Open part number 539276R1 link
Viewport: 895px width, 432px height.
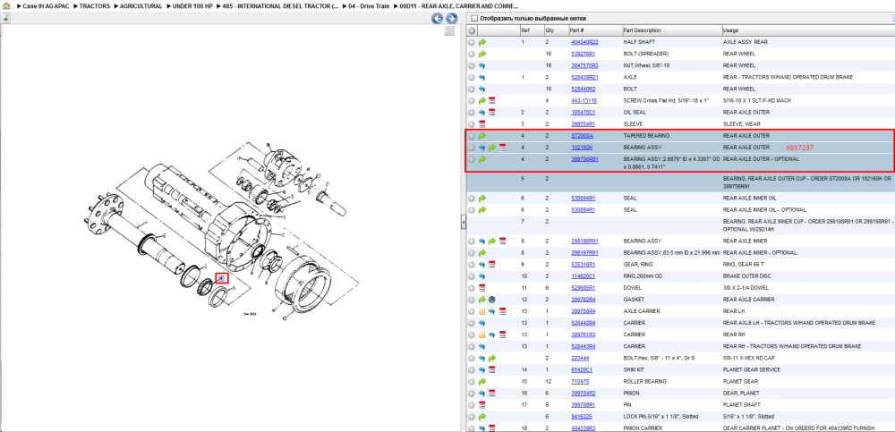tap(583, 54)
